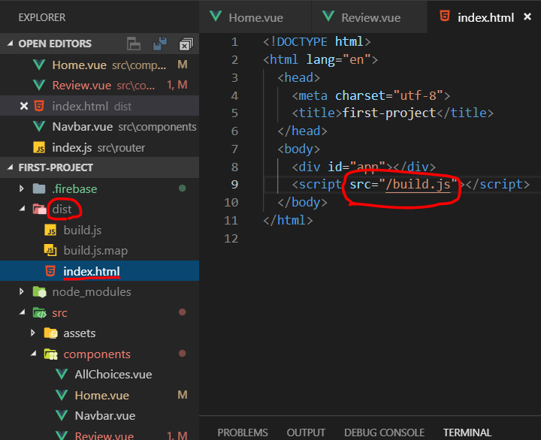Open Home.vue in the components folder
This screenshot has height=440, width=541.
pos(99,395)
